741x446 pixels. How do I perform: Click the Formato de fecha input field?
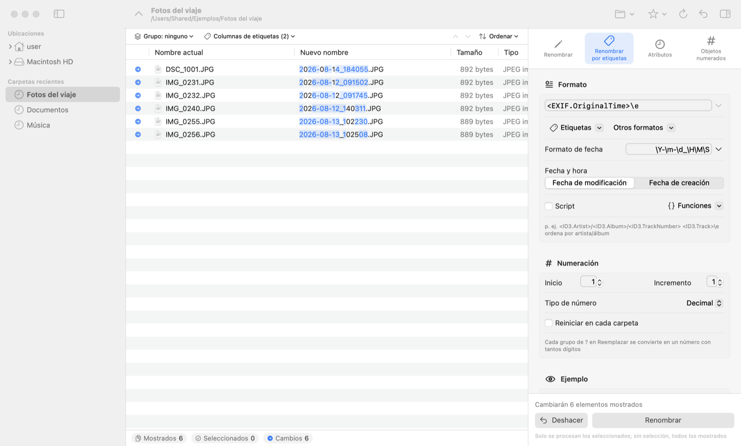[669, 149]
